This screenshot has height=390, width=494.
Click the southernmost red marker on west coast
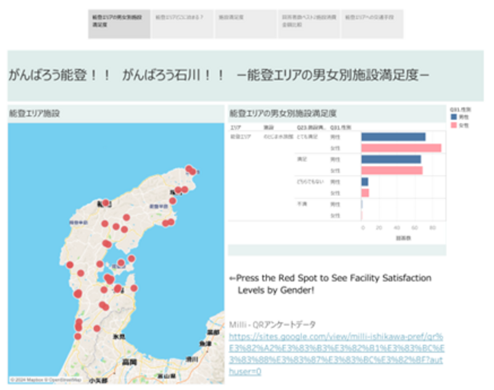(78, 336)
